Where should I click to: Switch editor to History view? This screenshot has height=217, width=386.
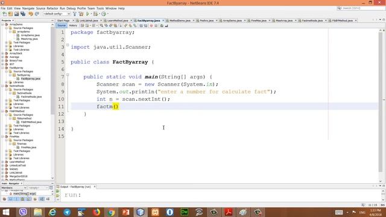[x=73, y=25]
